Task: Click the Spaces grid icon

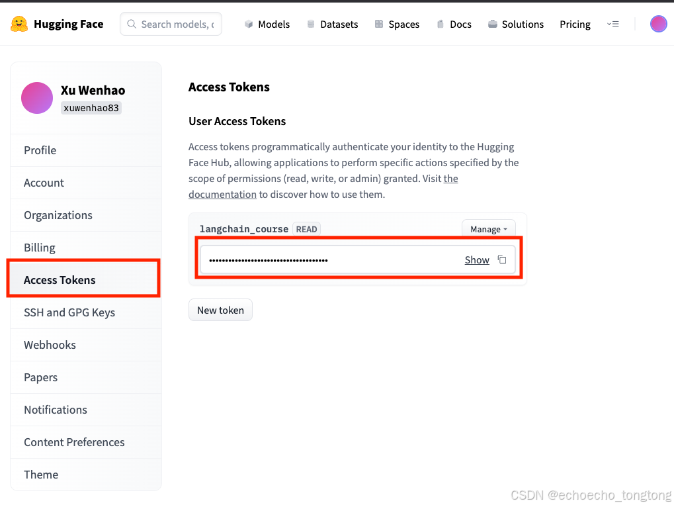Action: click(x=379, y=24)
